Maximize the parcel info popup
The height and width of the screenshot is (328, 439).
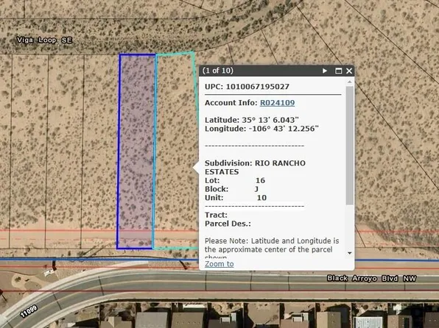pos(339,71)
